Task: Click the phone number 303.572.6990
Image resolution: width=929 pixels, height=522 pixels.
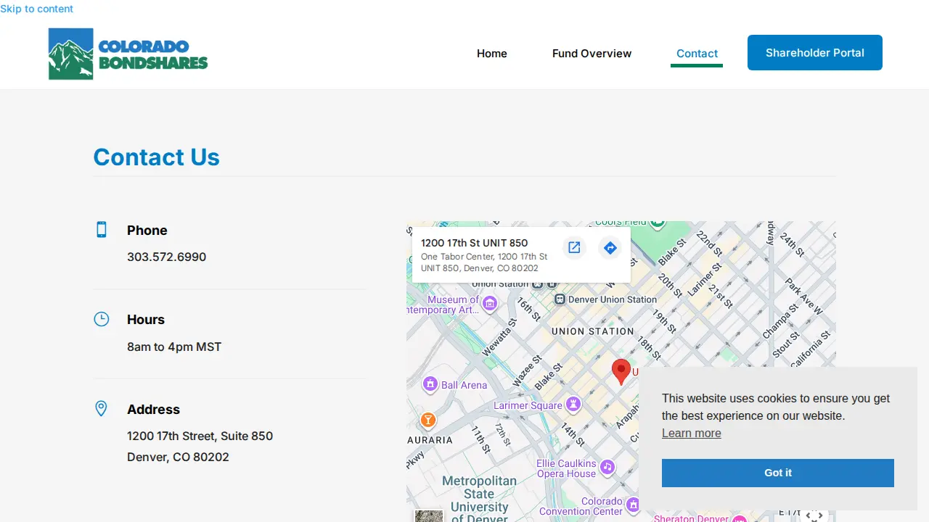Action: coord(167,257)
